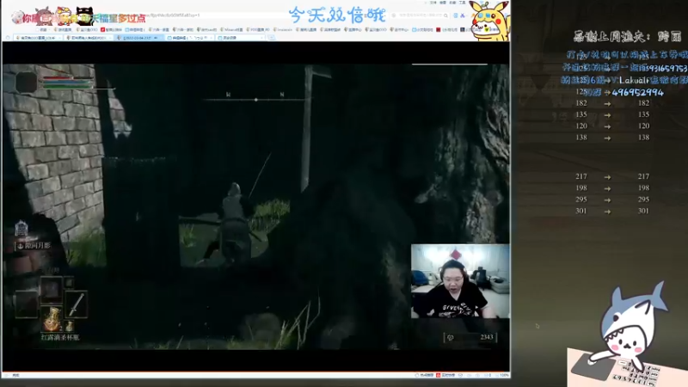Click the character status icon beside the health bars

point(27,82)
